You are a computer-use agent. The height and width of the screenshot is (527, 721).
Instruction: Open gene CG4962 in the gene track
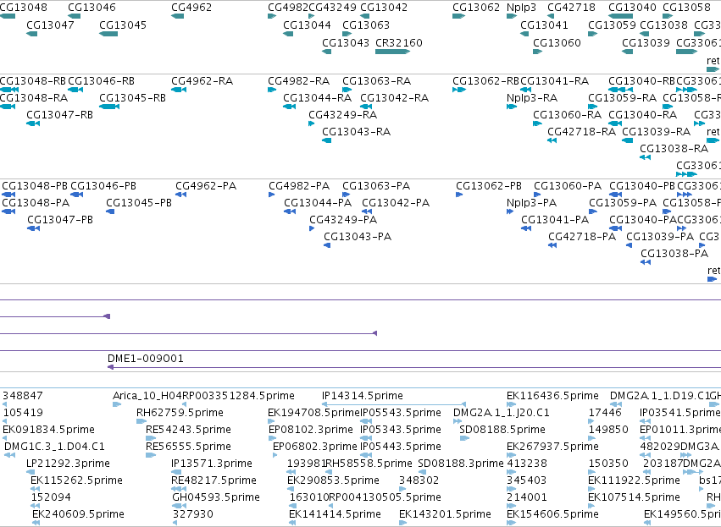pyautogui.click(x=191, y=8)
